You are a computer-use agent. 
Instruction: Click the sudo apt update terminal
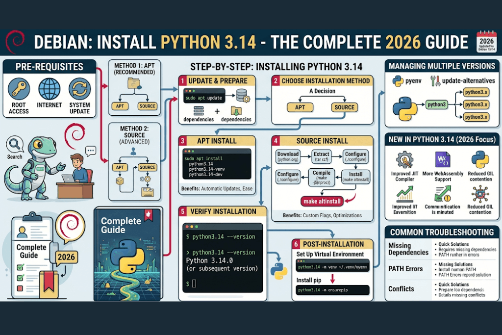204,96
